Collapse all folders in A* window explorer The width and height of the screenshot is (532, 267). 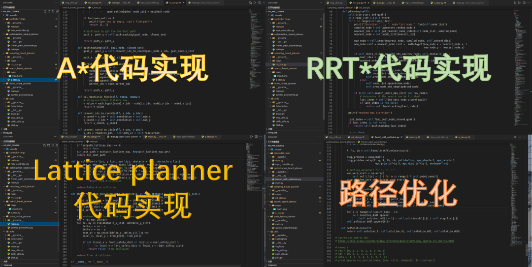point(57,11)
